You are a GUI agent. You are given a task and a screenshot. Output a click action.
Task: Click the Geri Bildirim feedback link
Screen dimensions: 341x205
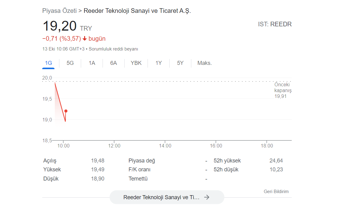pyautogui.click(x=276, y=192)
